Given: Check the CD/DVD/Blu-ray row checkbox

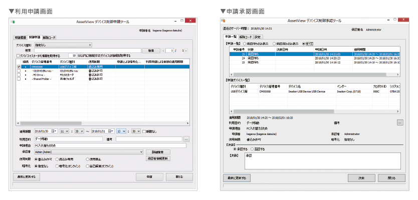Looking at the screenshot, I should click(19, 71).
